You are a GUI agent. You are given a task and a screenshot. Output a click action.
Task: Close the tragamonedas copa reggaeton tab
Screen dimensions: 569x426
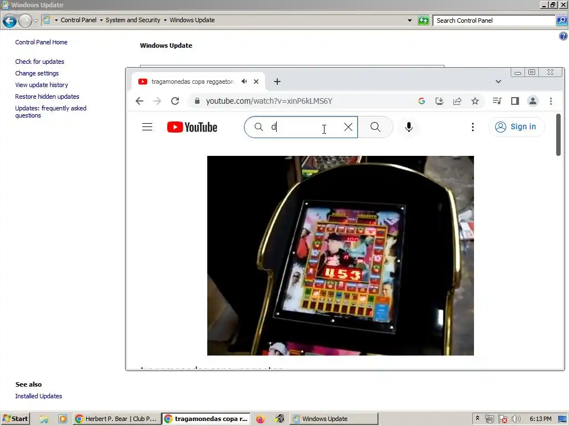point(256,82)
